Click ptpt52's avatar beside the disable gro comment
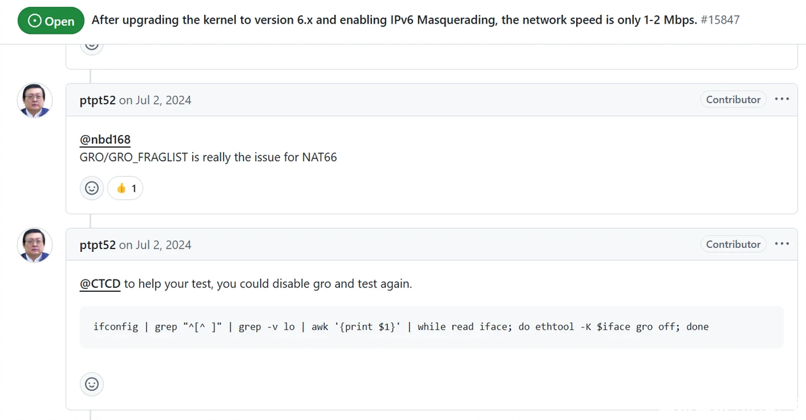This screenshot has height=420, width=806. 34,244
